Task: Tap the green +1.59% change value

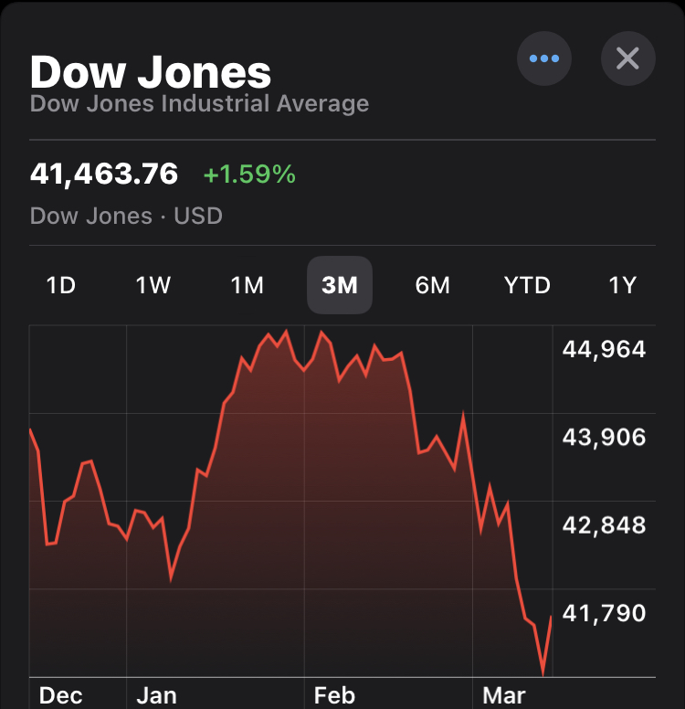Action: point(249,174)
